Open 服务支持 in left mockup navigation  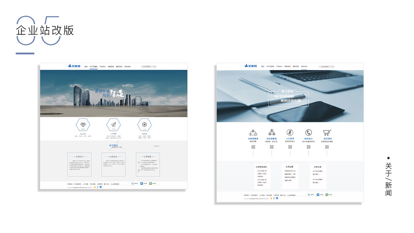pos(119,66)
